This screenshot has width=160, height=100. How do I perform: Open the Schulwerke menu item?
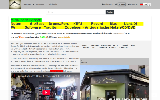pyautogui.click(x=53, y=4)
